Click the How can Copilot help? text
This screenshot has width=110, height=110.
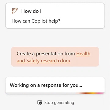[x=36, y=21]
